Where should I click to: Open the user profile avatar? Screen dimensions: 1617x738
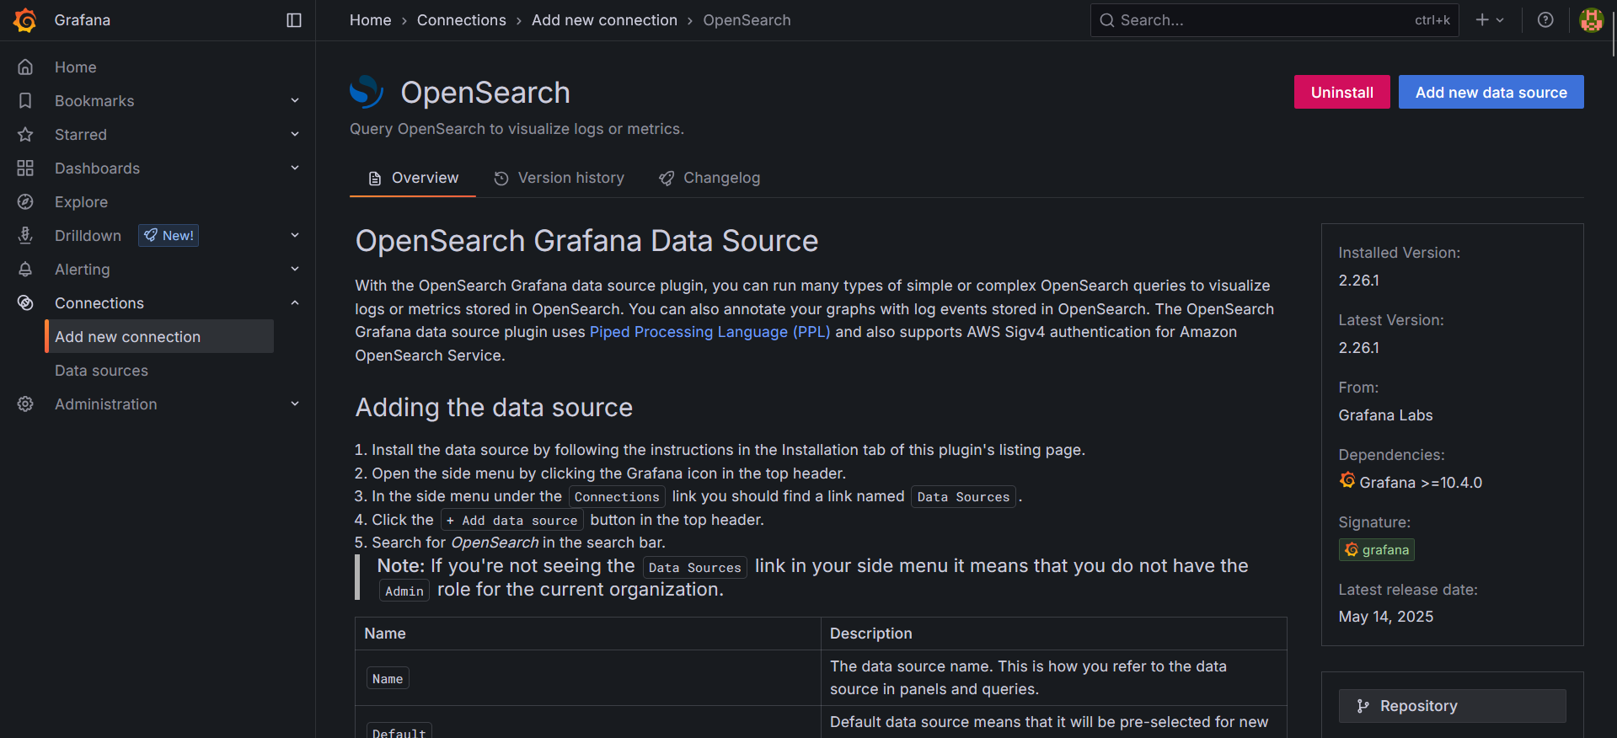pos(1591,20)
